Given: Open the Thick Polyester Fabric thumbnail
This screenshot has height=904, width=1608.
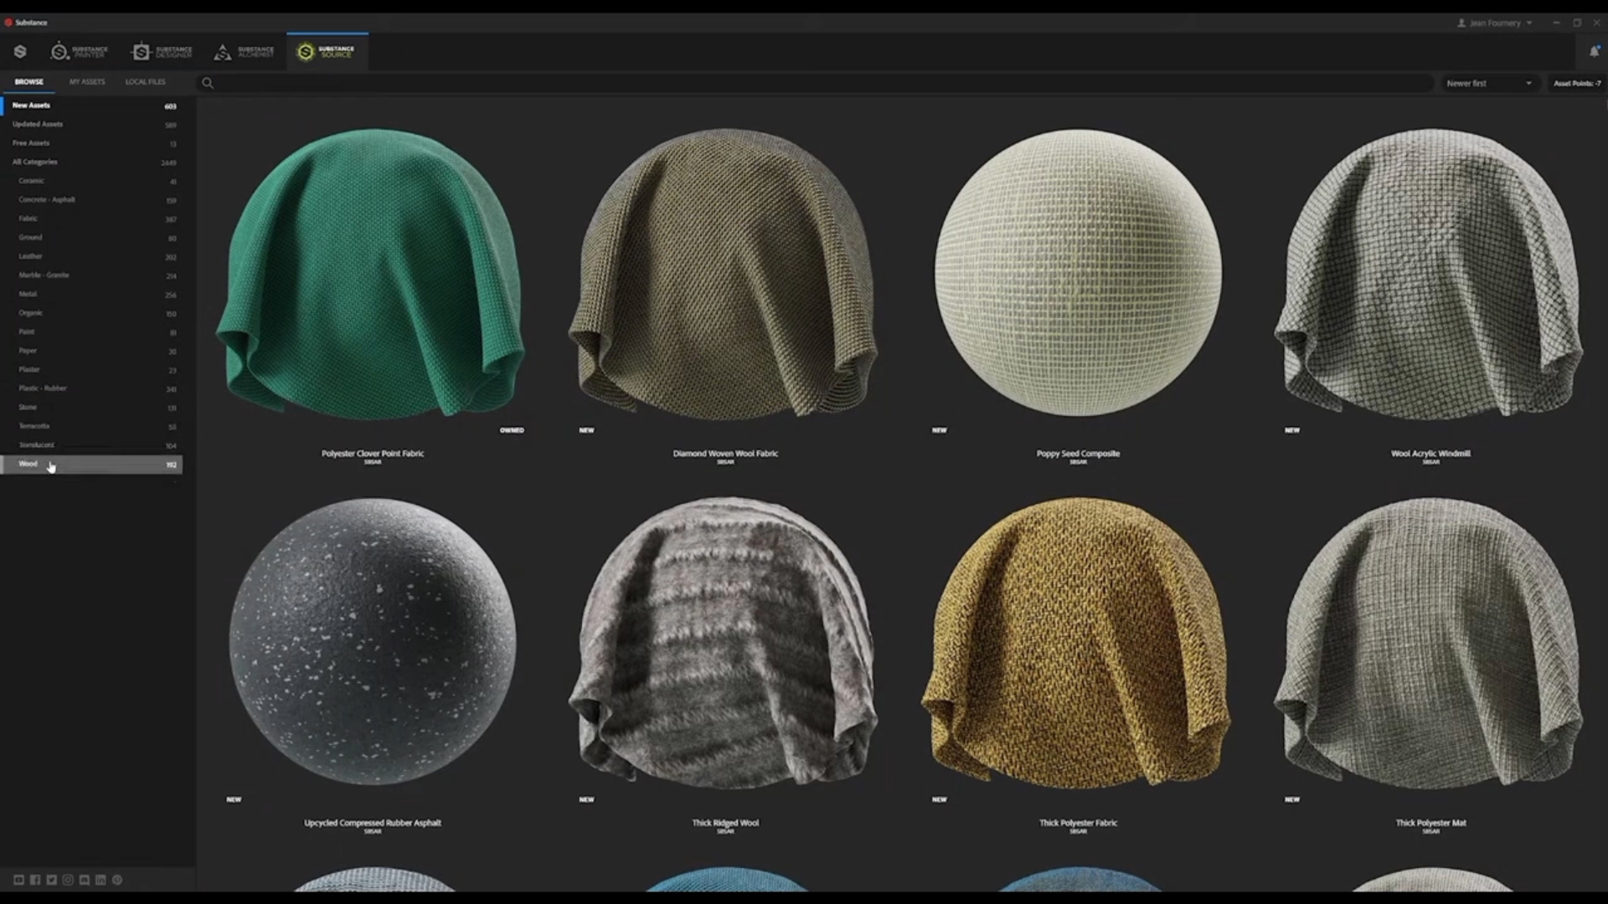Looking at the screenshot, I should [1078, 643].
